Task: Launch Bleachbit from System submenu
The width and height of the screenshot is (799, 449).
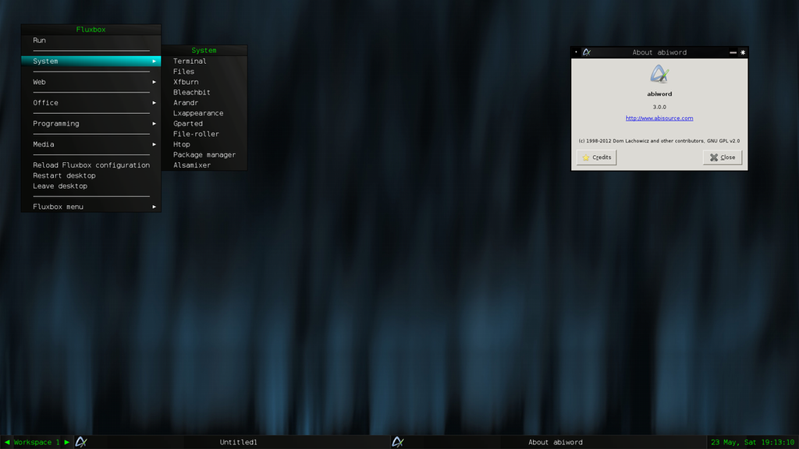Action: [204, 92]
